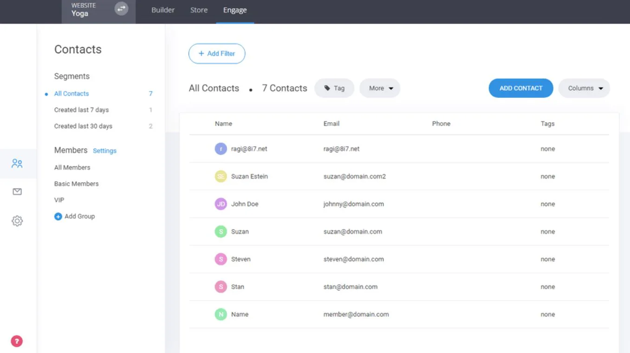The height and width of the screenshot is (353, 630).
Task: Open the settings gear icon in sidebar
Action: pos(17,221)
